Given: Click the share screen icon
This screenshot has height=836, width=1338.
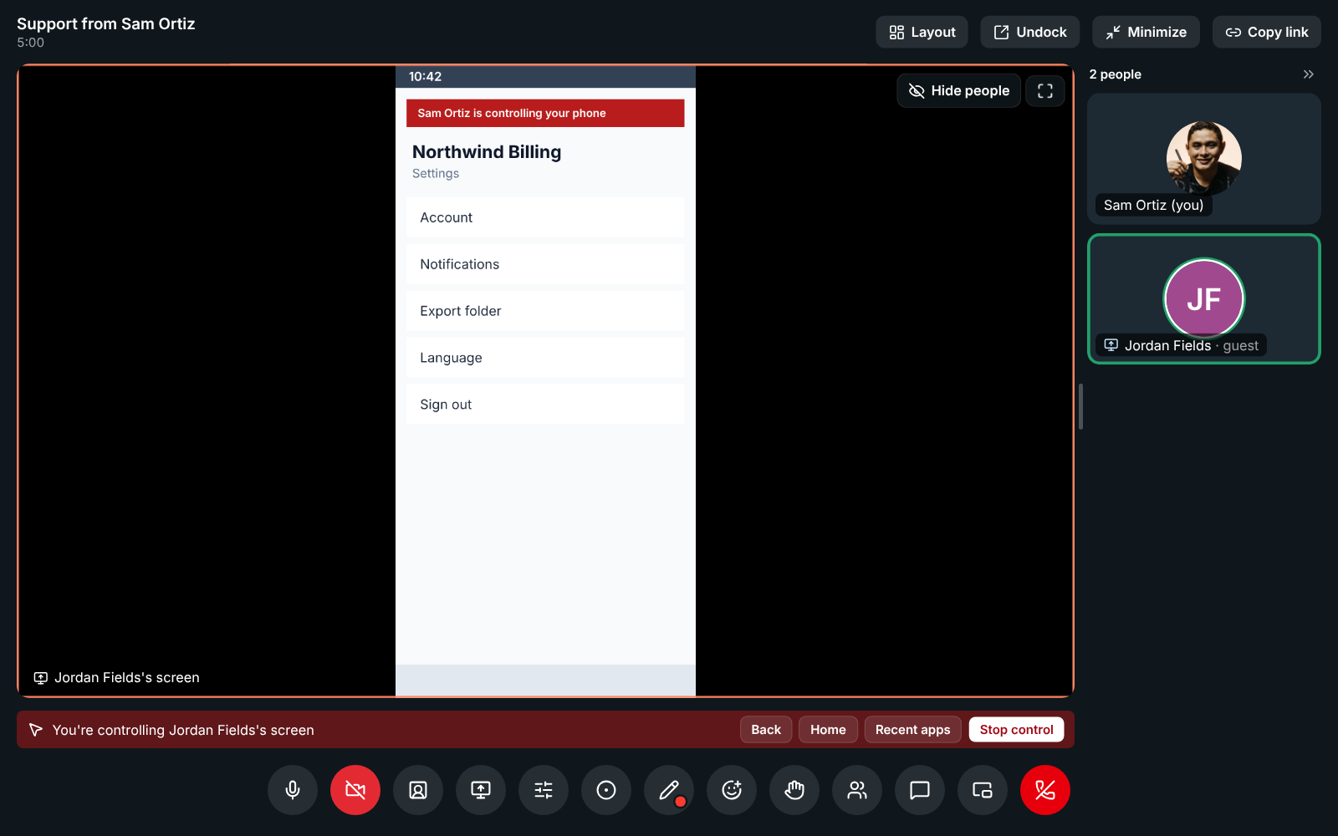Looking at the screenshot, I should click(x=481, y=790).
